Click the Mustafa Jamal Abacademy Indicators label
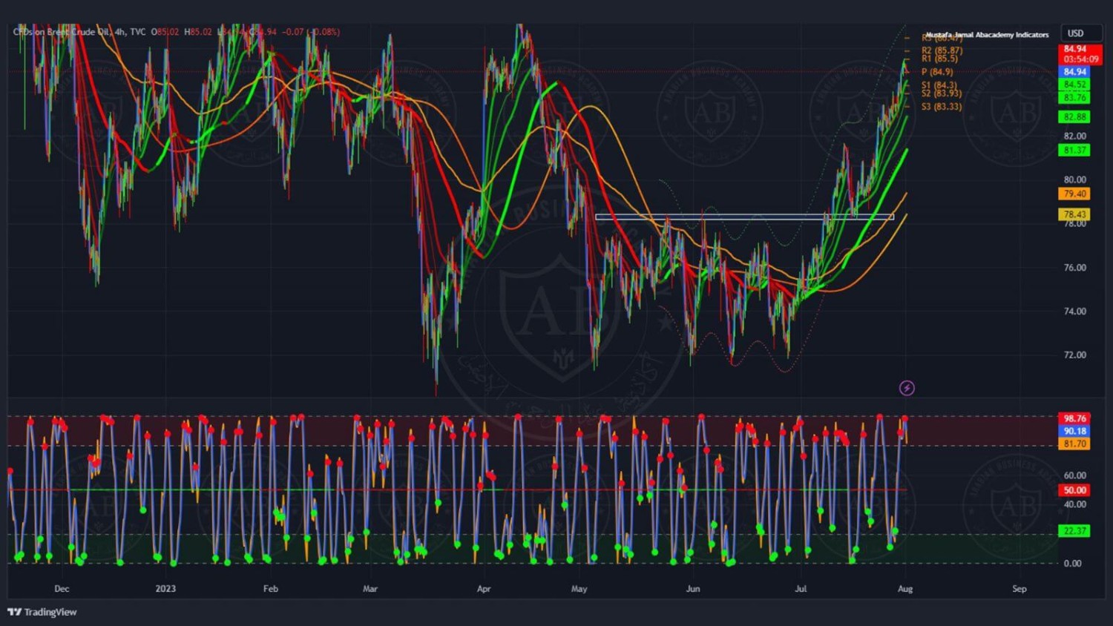1113x626 pixels. coord(987,35)
